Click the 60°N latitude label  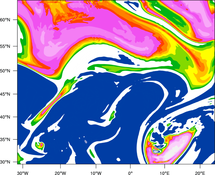(x=5, y=20)
